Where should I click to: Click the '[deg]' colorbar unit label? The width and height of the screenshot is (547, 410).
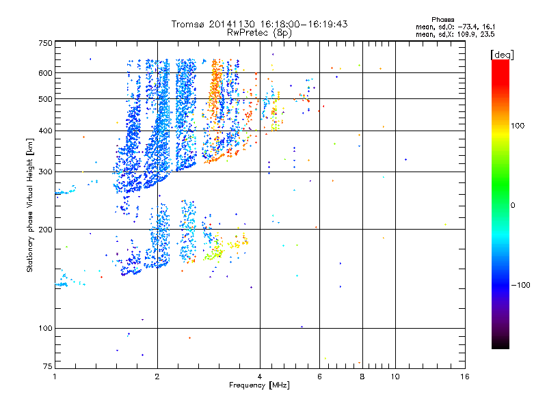[x=502, y=55]
